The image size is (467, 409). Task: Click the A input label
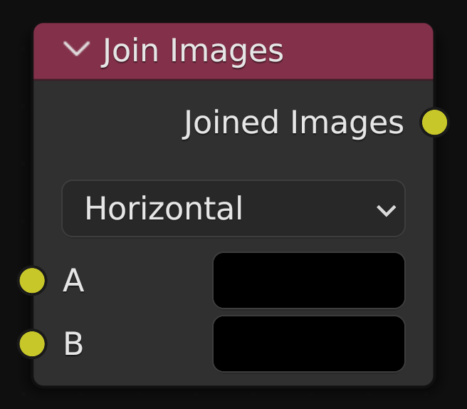pos(73,281)
